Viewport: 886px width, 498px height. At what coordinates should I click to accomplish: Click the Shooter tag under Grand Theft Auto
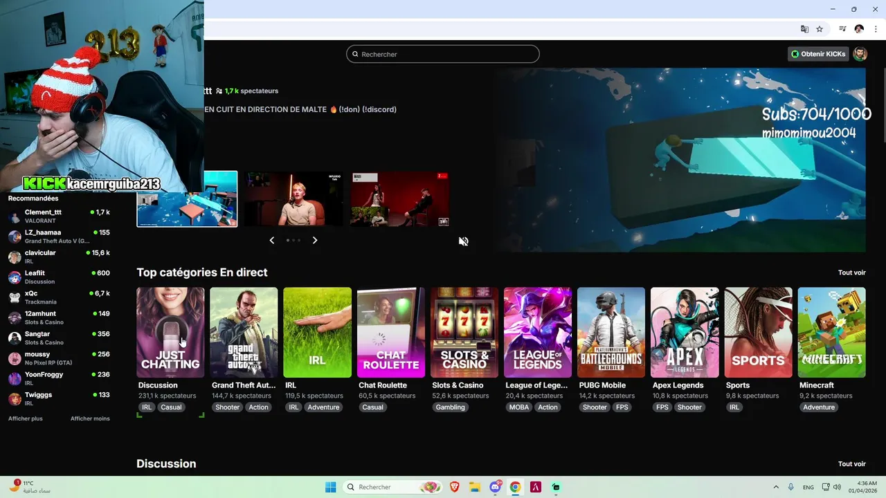pos(227,407)
